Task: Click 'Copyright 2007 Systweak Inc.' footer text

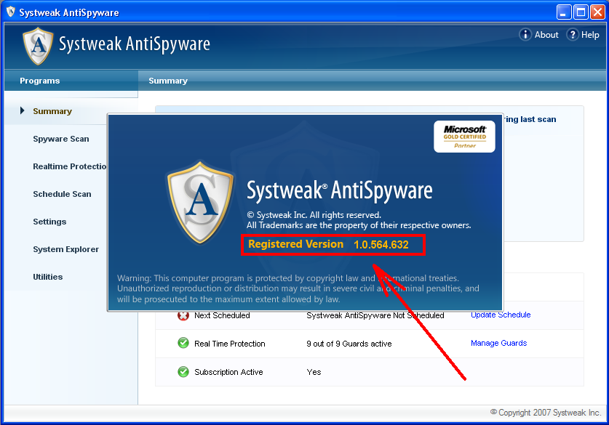Action: coord(545,413)
